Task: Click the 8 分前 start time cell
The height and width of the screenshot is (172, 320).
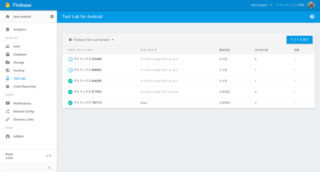Action: pyautogui.click(x=223, y=59)
